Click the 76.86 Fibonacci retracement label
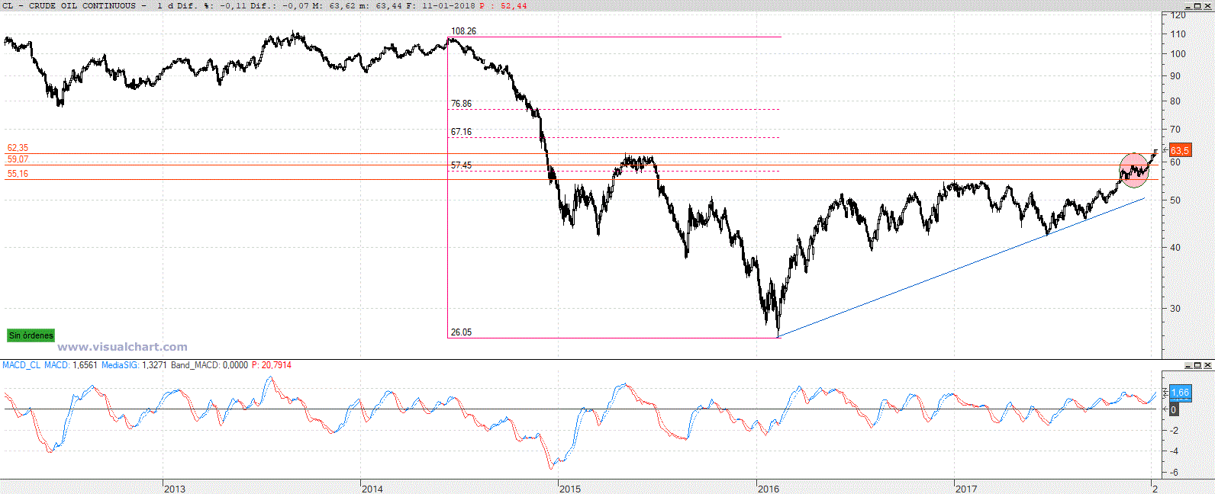 (x=461, y=104)
